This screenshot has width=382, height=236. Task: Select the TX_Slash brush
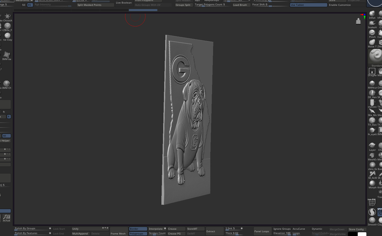tap(372, 122)
